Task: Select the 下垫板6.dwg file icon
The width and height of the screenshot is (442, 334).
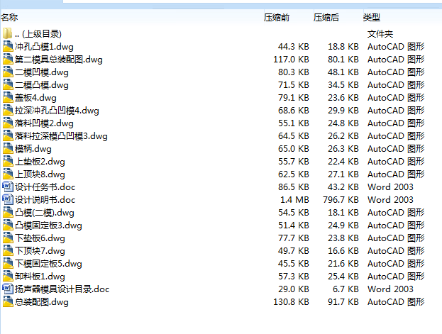Action: [x=8, y=238]
